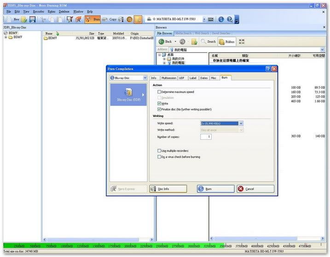The width and height of the screenshot is (330, 257).
Task: Click the Cut scissors toolbar icon
Action: click(42, 19)
